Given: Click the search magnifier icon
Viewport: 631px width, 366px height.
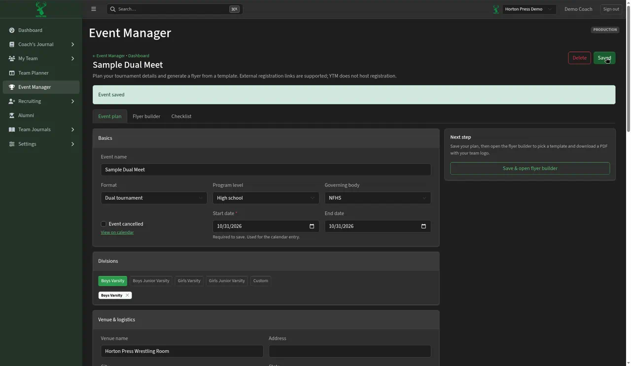Looking at the screenshot, I should [113, 9].
